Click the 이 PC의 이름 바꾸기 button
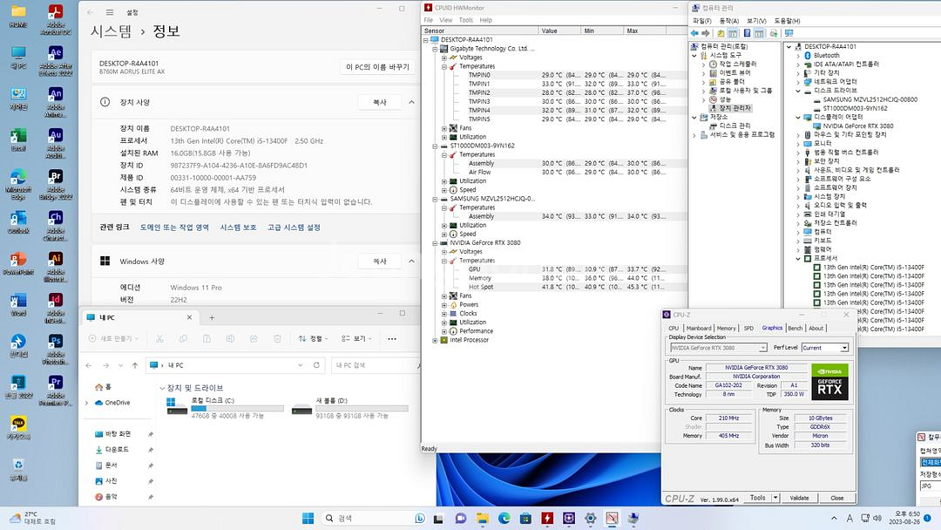 pyautogui.click(x=378, y=67)
